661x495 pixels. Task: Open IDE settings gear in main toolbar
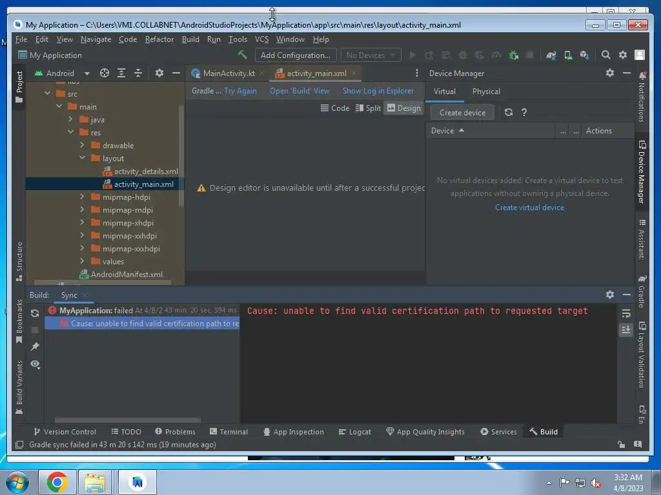[x=623, y=55]
